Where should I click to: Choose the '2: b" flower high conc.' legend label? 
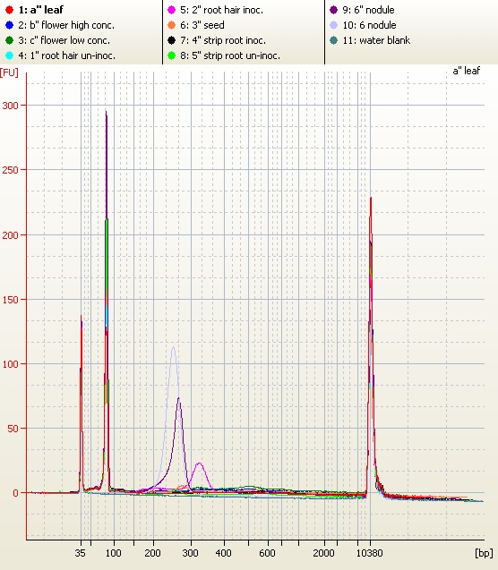pyautogui.click(x=66, y=25)
